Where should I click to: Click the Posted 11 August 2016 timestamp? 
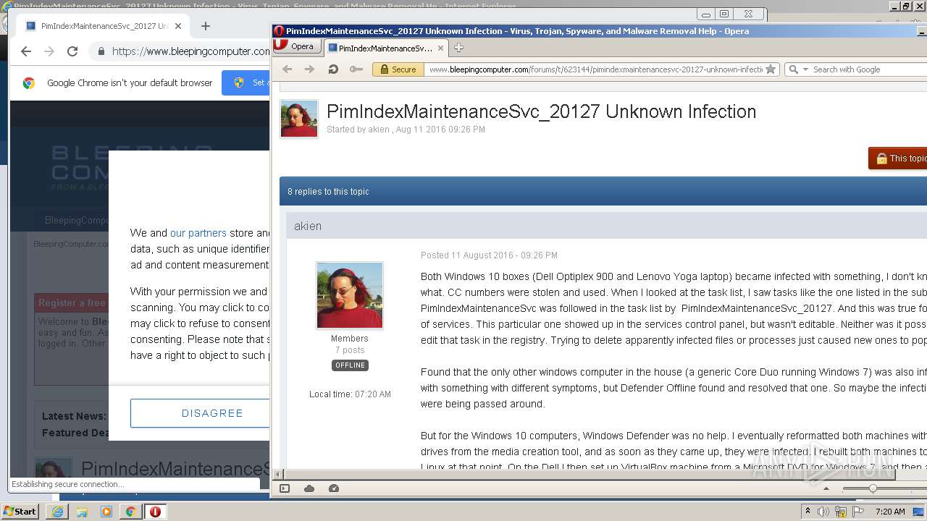(x=489, y=255)
